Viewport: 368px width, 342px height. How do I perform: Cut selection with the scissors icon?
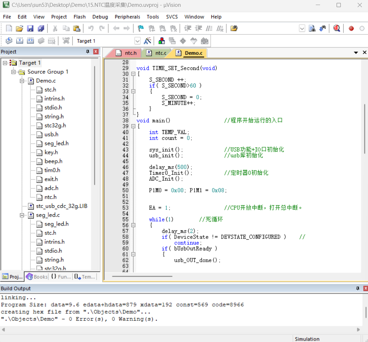point(55,28)
